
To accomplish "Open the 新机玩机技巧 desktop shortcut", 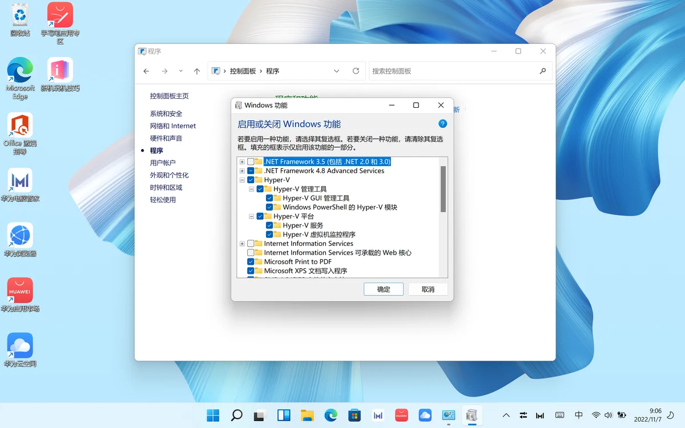I will tap(60, 75).
